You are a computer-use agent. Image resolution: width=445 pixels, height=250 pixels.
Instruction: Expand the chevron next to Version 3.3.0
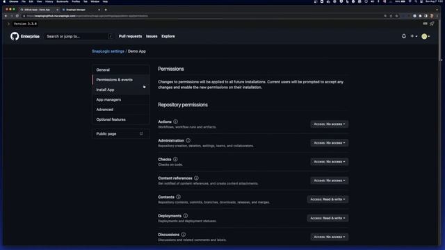point(8,24)
